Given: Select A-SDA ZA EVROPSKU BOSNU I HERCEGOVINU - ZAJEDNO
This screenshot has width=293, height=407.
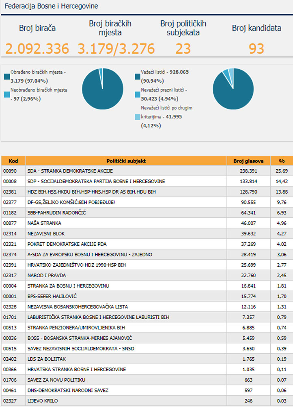Looking at the screenshot, I should [x=90, y=254].
